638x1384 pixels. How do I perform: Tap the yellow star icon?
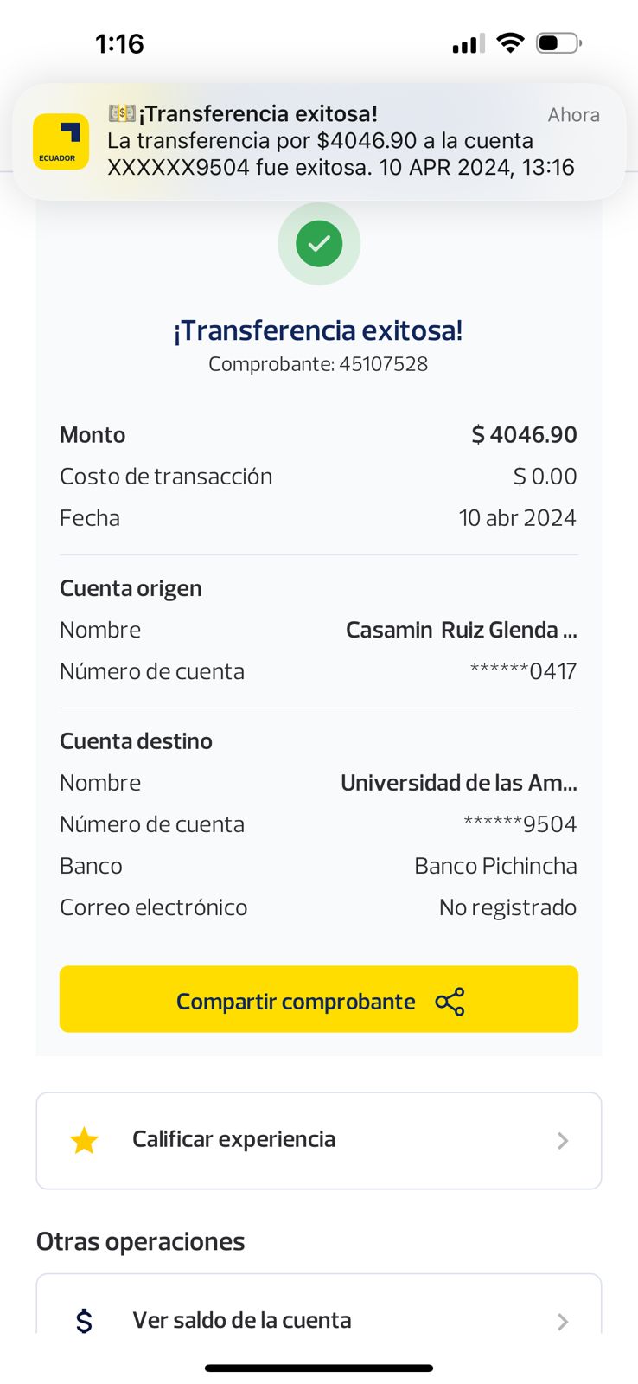pos(84,1140)
